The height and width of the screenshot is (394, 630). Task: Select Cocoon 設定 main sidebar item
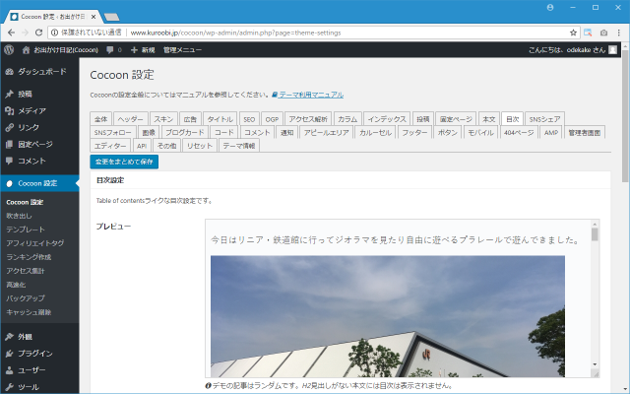(39, 183)
